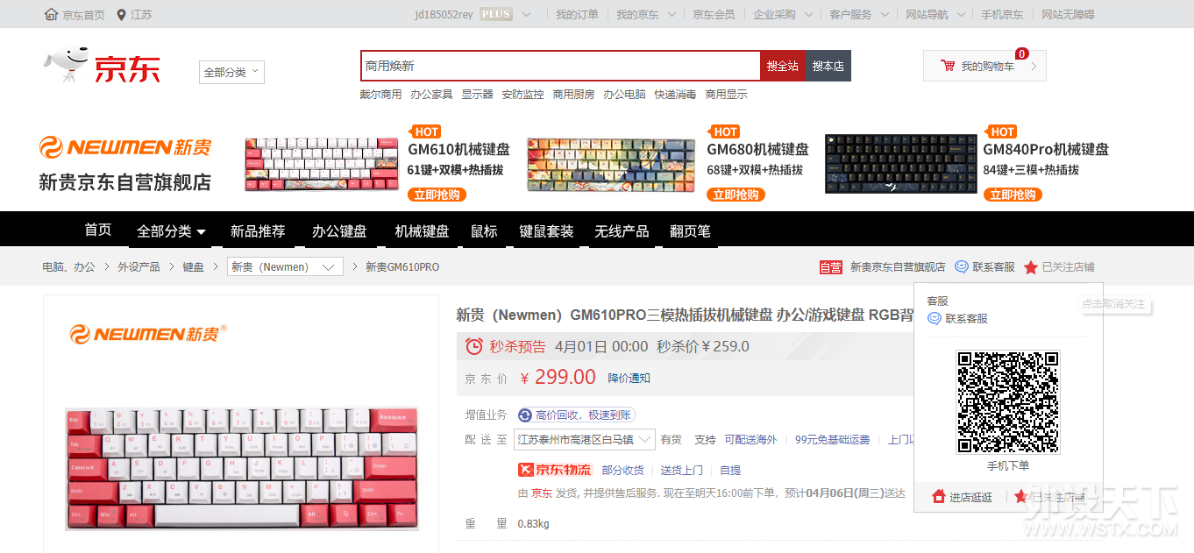Click the JD home house icon
Viewport: 1194px width, 553px height.
52,15
